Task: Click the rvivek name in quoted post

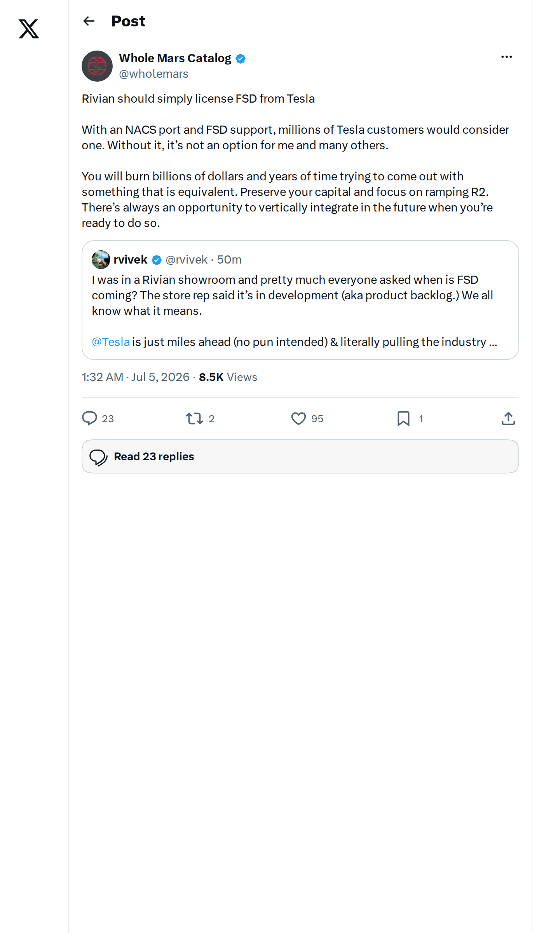Action: tap(130, 260)
